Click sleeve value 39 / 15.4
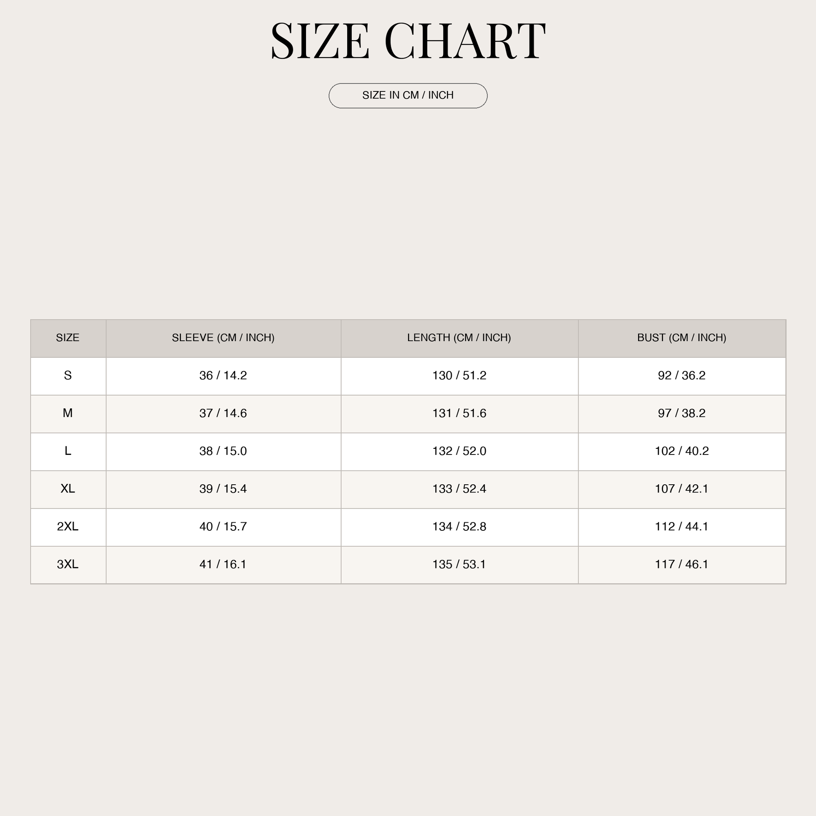This screenshot has width=816, height=816. 223,488
